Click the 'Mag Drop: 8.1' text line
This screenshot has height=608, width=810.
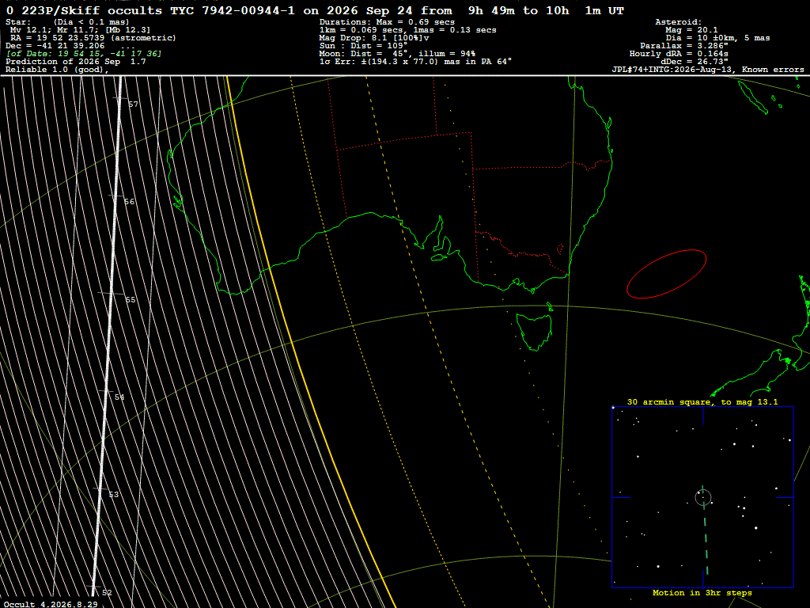click(x=374, y=38)
